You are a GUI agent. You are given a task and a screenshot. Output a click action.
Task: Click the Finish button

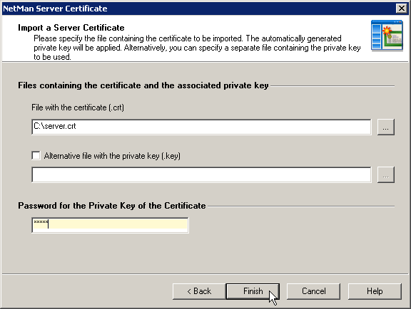(x=253, y=291)
